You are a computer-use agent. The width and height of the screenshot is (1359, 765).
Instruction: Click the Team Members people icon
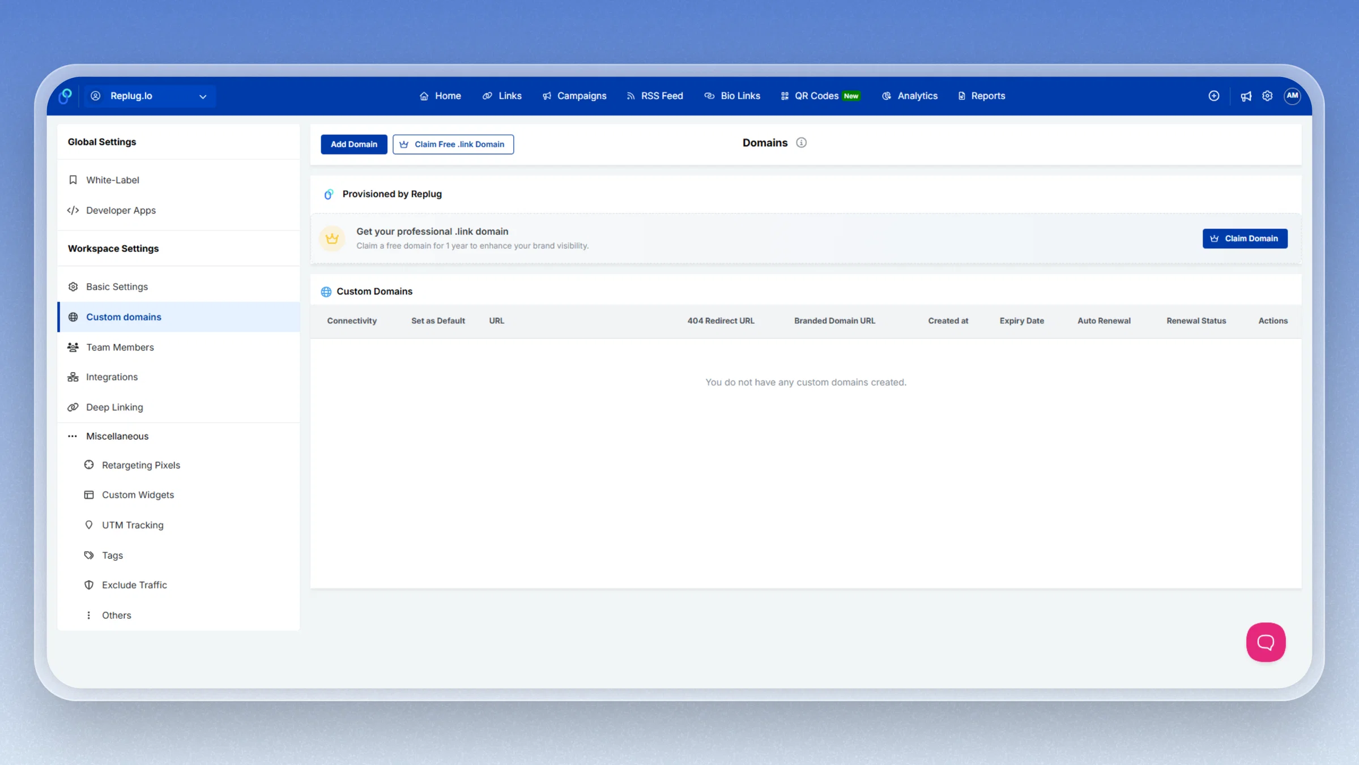coord(73,347)
